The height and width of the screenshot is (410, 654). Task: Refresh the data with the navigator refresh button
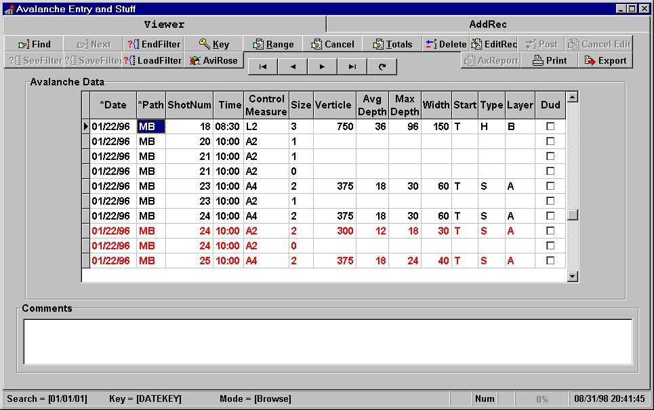(x=382, y=66)
